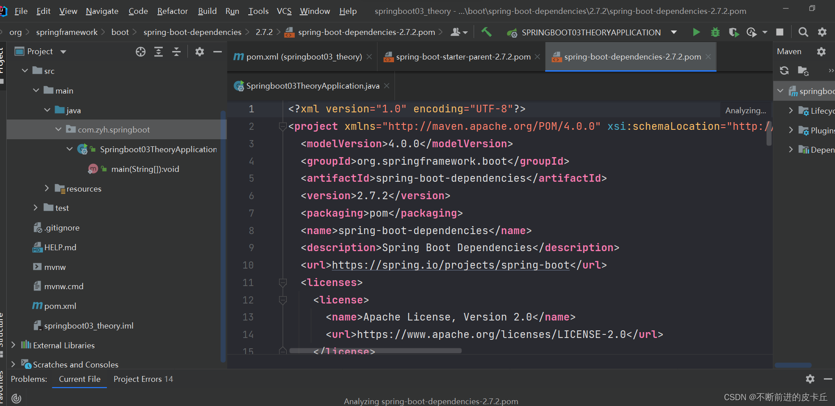The image size is (835, 406).
Task: Click springframework in breadcrumb path
Action: click(x=67, y=32)
